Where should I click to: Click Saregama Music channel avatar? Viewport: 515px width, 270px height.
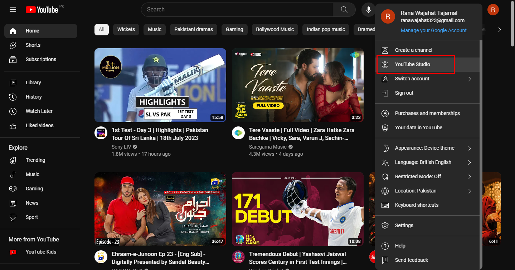click(238, 133)
